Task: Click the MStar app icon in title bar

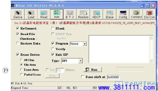Action: 13,5
